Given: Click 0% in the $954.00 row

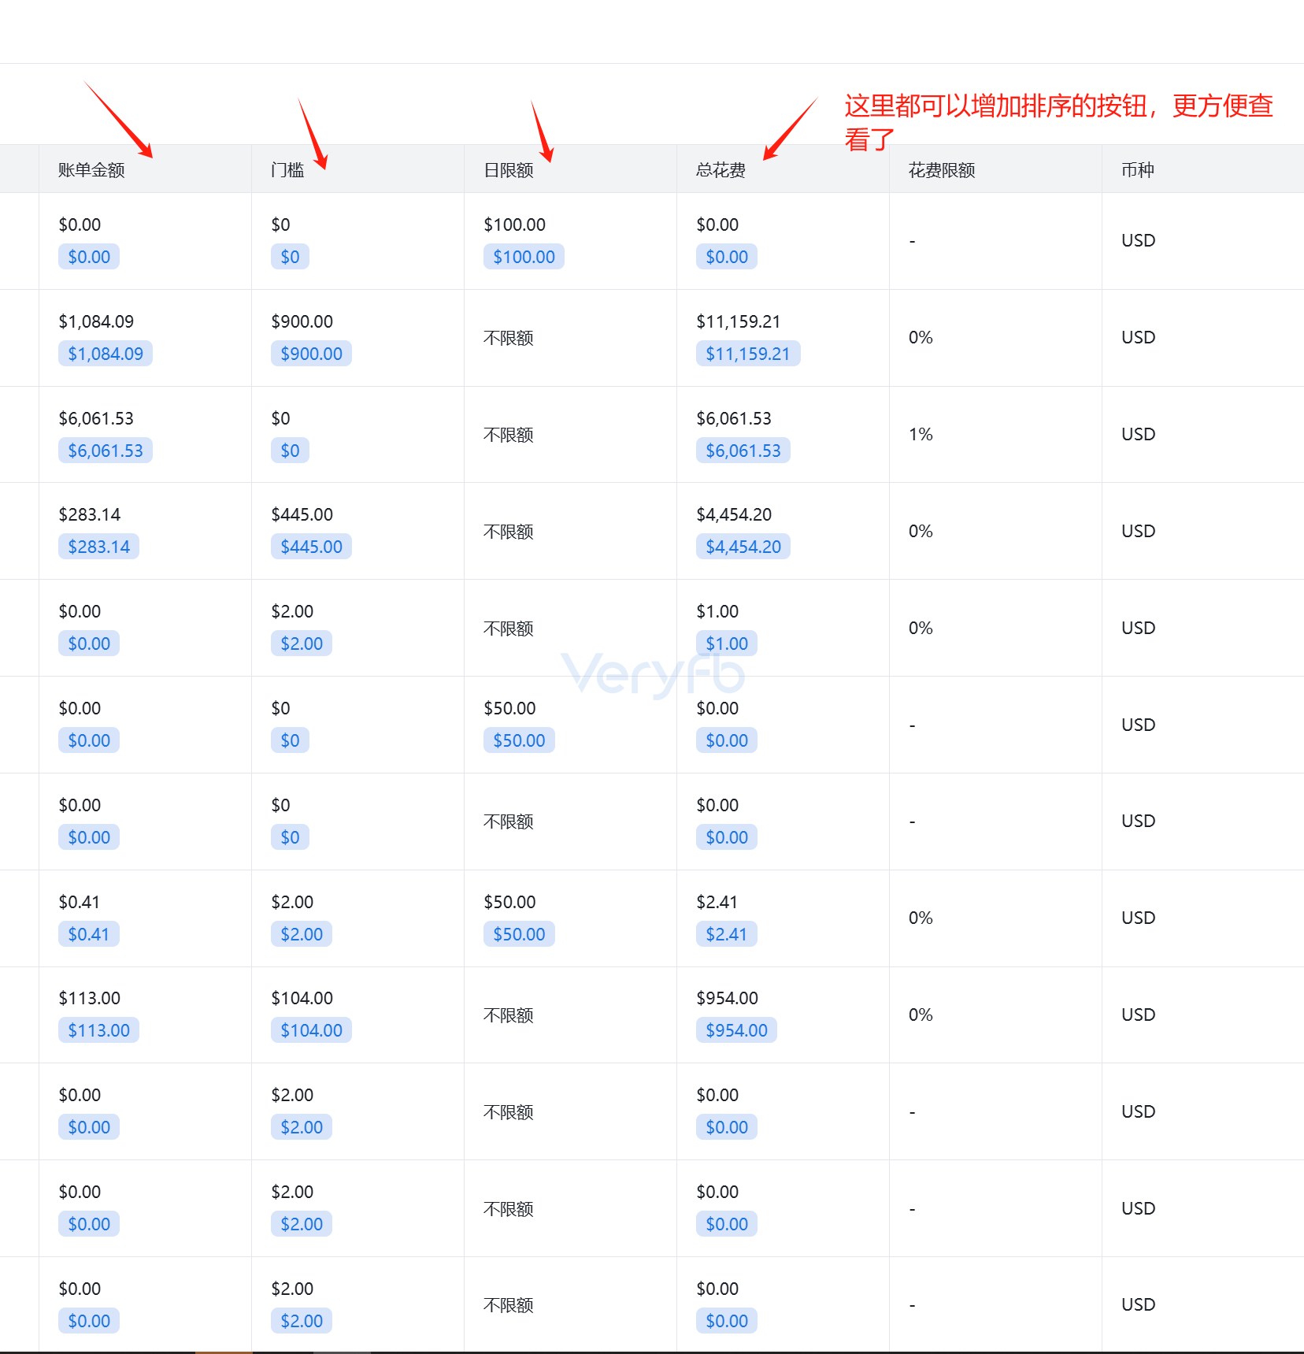Looking at the screenshot, I should [921, 1015].
